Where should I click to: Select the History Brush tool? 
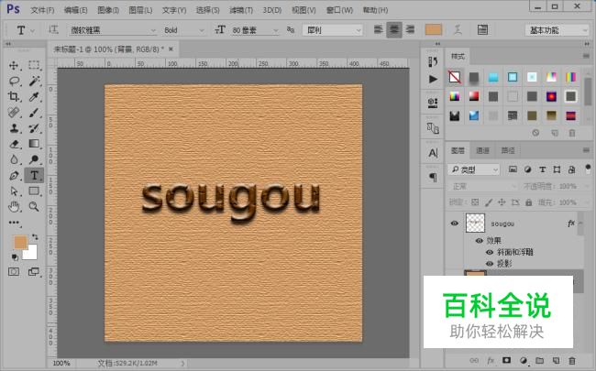click(x=34, y=128)
